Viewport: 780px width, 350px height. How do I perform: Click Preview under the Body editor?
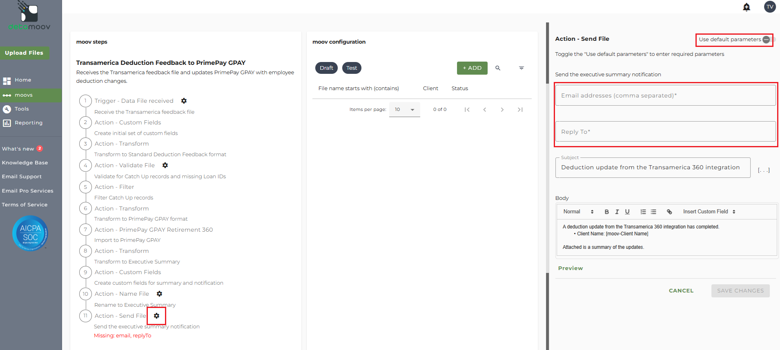571,268
